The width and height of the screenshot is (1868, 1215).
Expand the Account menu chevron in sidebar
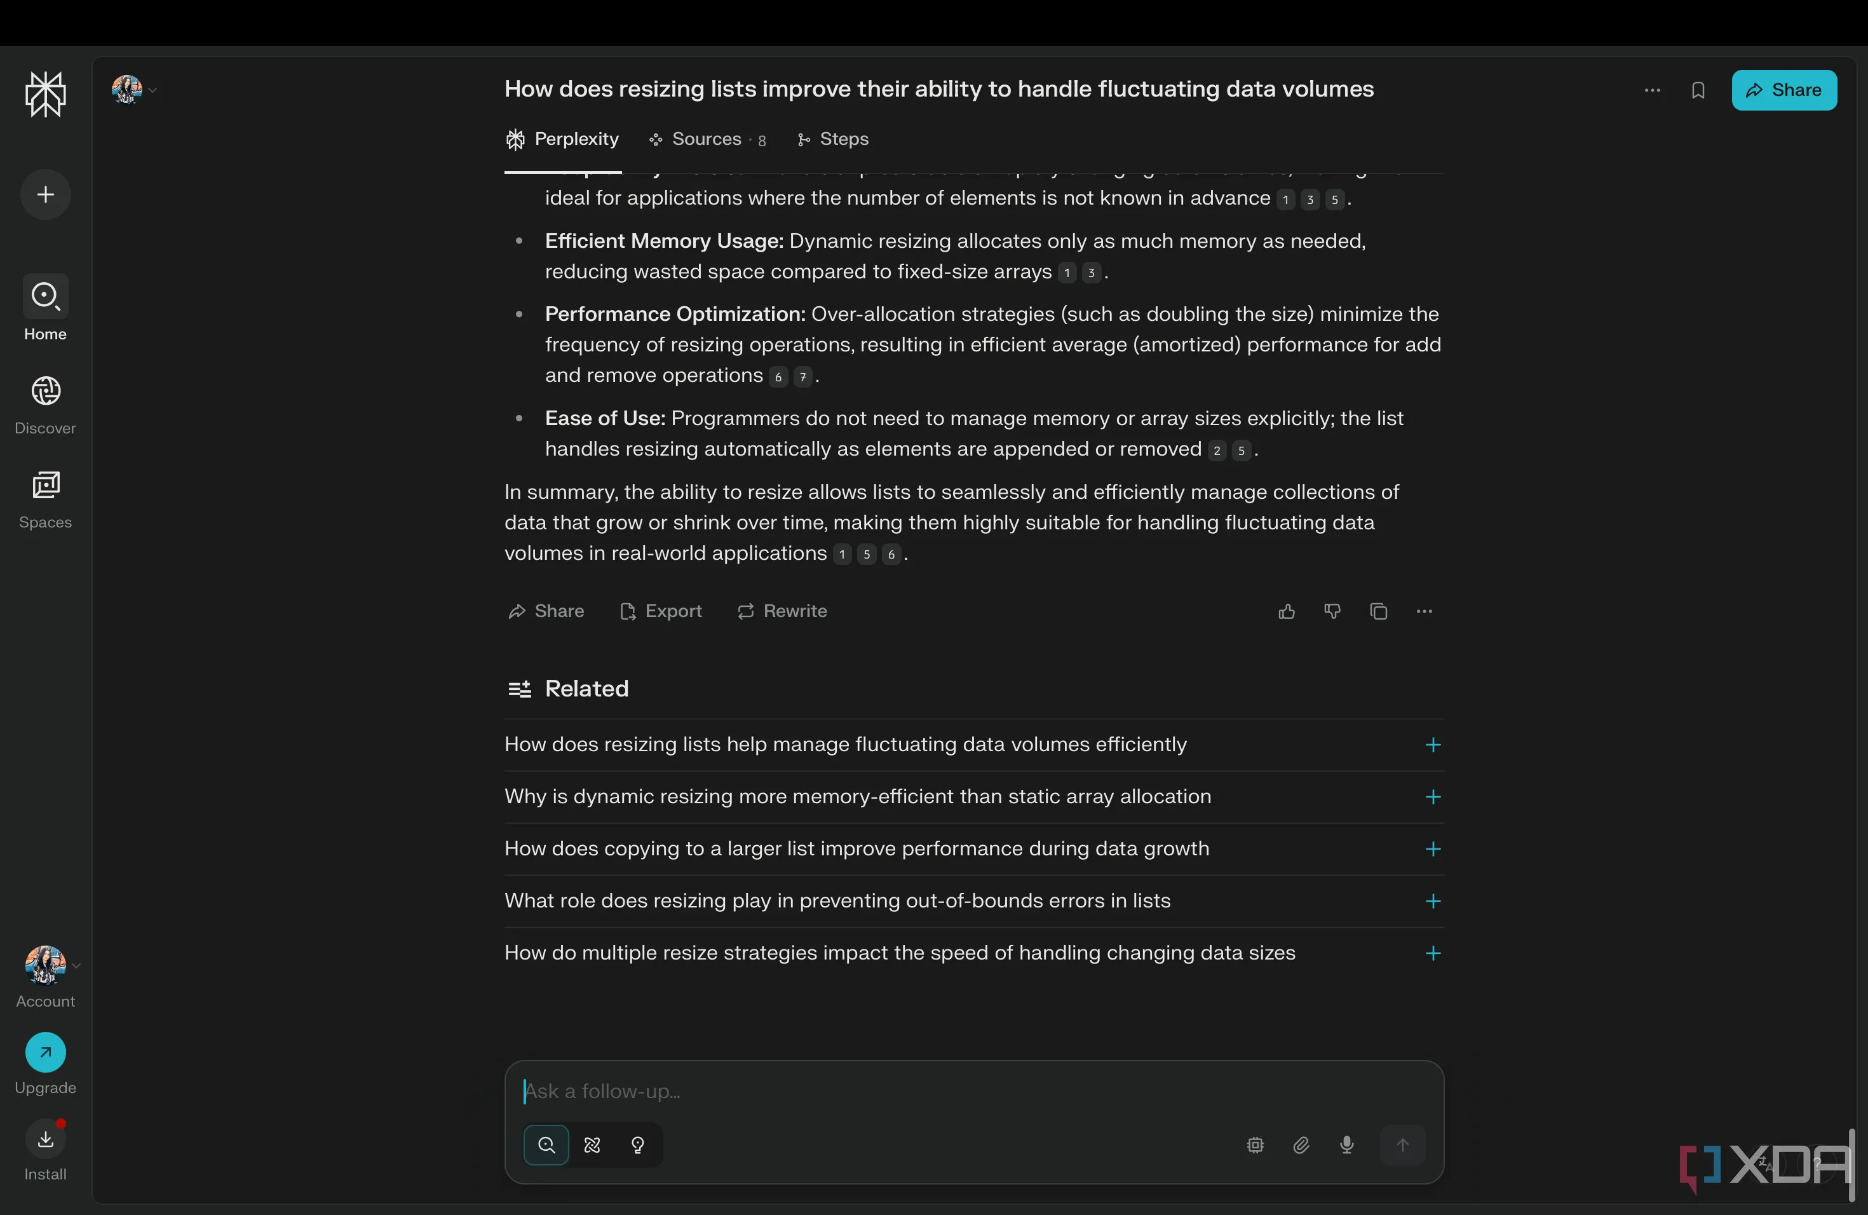pos(76,965)
